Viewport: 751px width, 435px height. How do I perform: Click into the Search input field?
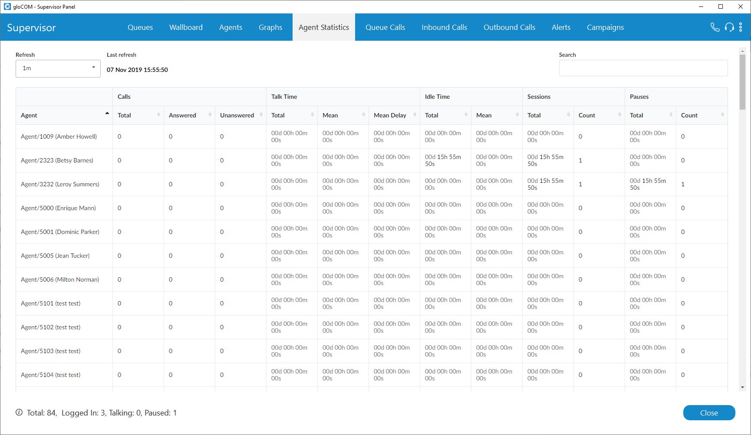click(x=643, y=68)
